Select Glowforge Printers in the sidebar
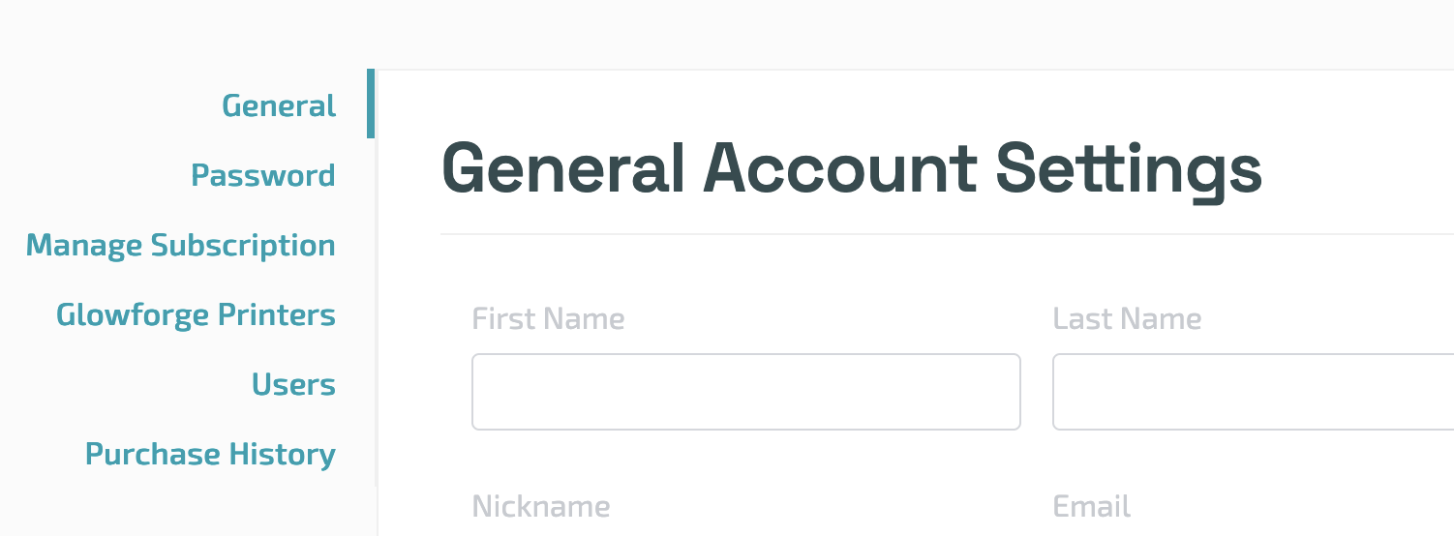The width and height of the screenshot is (1454, 536). tap(196, 314)
